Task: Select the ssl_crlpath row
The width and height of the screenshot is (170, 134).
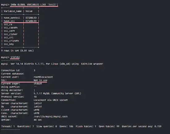Action: pos(20,41)
